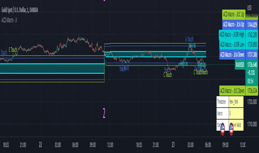Click the US flag event icon overlapping Down Valid cell

pyautogui.click(x=231, y=129)
